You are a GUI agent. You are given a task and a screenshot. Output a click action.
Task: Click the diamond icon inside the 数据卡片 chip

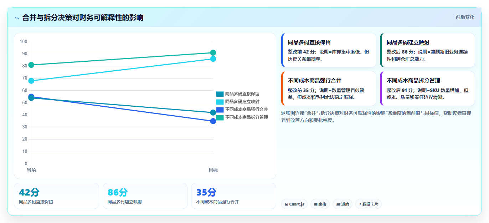[360, 204]
